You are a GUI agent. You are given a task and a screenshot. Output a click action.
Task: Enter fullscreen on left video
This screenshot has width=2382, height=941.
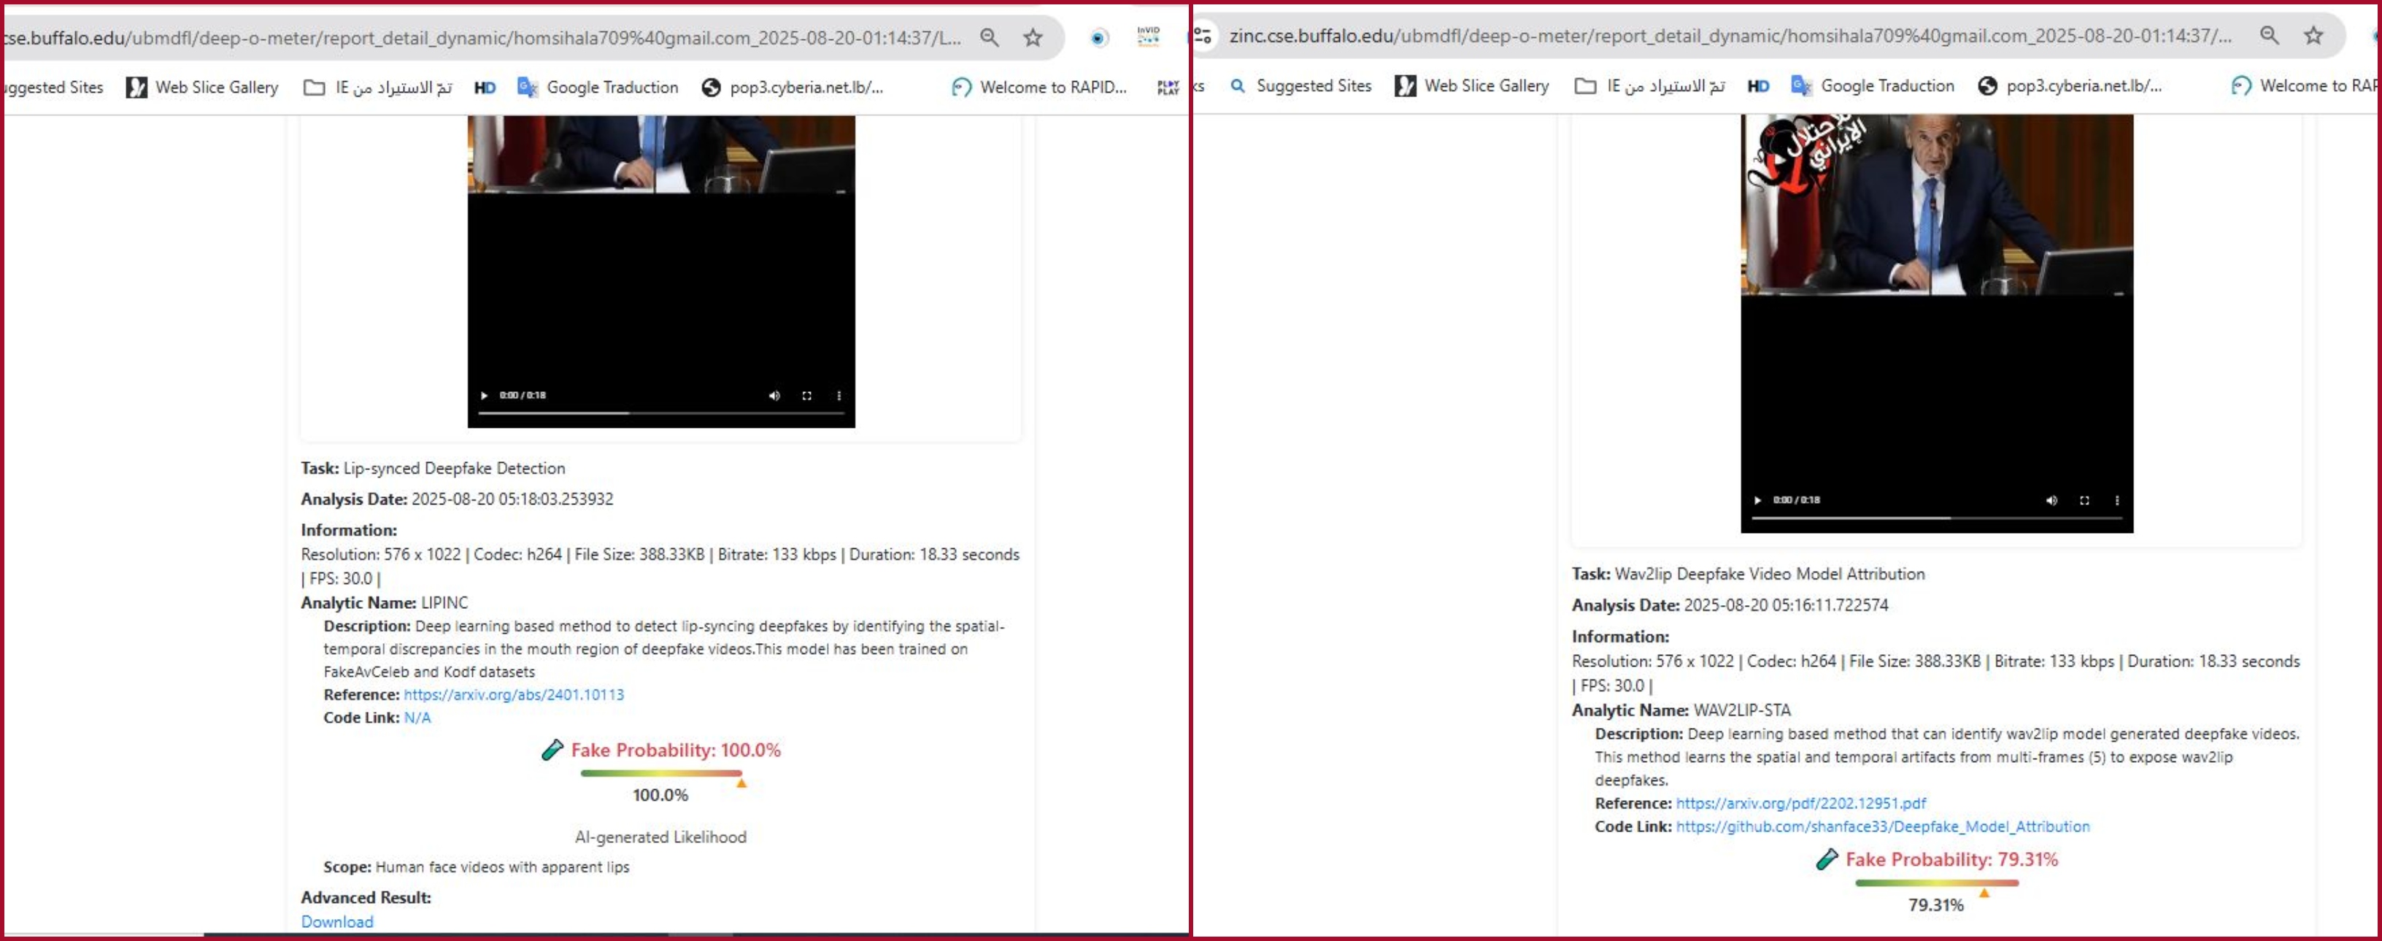pos(806,395)
